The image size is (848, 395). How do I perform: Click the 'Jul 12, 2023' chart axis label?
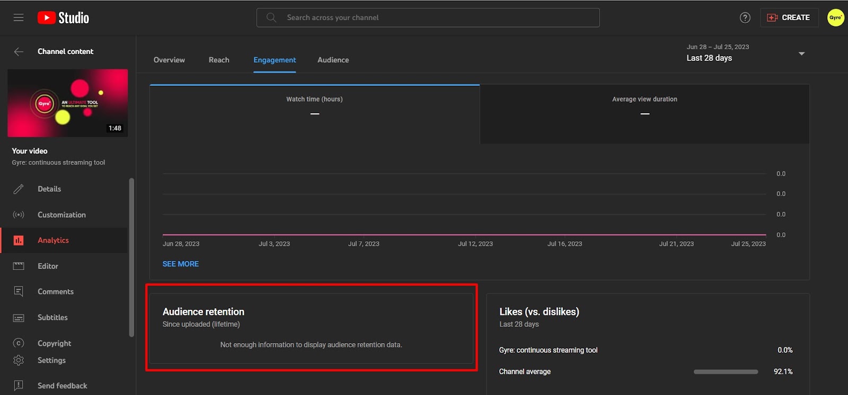tap(475, 244)
